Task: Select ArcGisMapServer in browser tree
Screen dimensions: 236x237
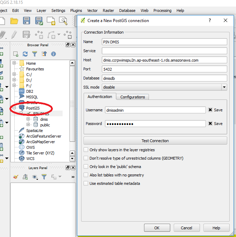Action: pos(41,142)
